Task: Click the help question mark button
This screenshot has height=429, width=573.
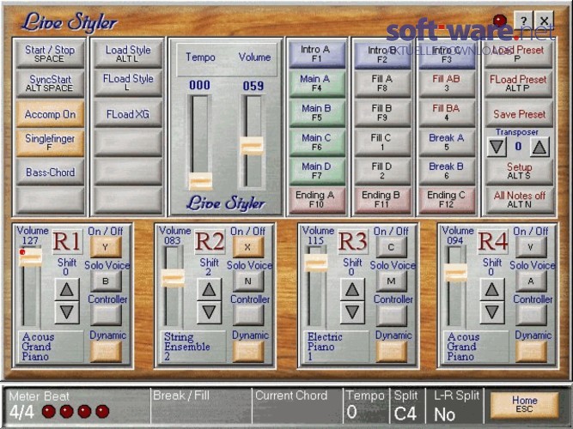Action: (523, 20)
